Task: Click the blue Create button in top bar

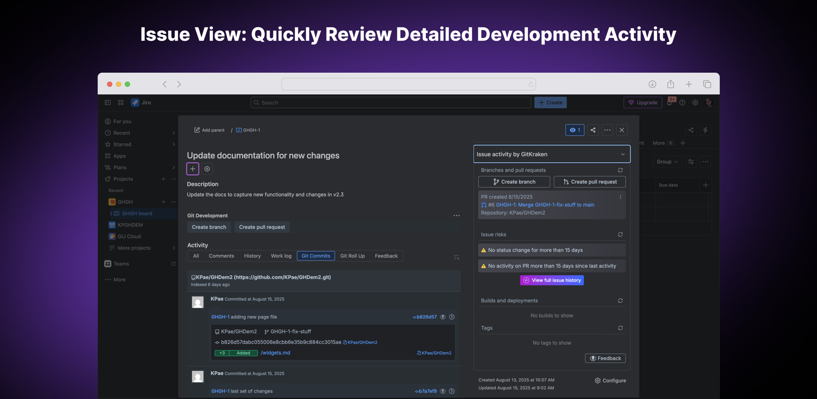Action: (551, 102)
